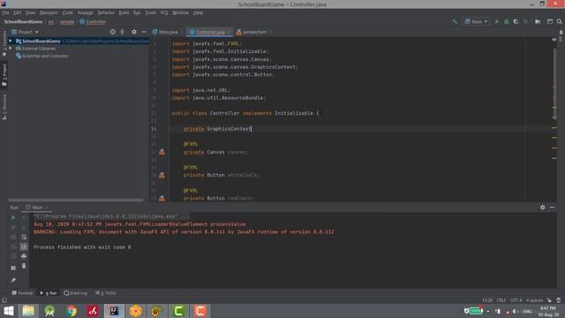Open the Favorites side tab
This screenshot has width=565, height=318.
click(x=4, y=44)
